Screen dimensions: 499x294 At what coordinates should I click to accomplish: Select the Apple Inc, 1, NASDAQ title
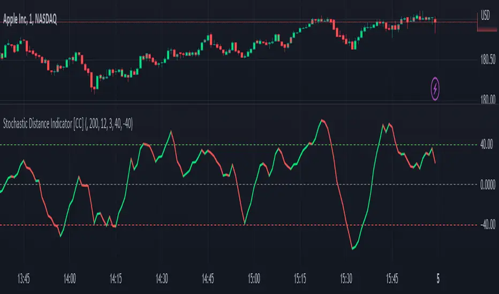[x=30, y=19]
